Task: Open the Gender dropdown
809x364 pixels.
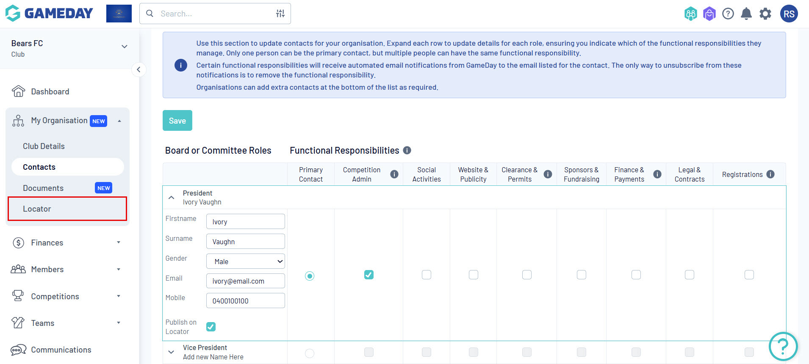Action: (x=245, y=262)
